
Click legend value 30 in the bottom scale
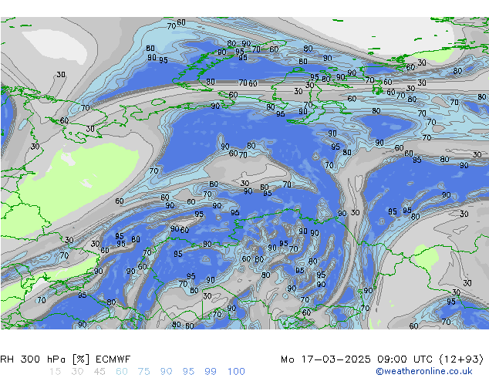click(77, 372)
